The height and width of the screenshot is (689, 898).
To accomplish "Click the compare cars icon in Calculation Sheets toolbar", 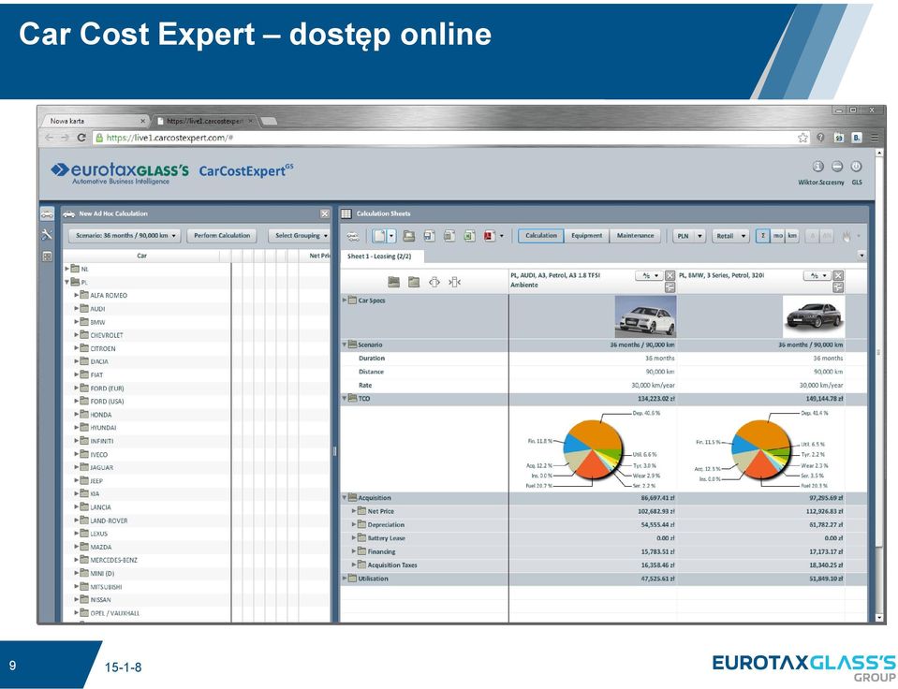I will pos(353,236).
